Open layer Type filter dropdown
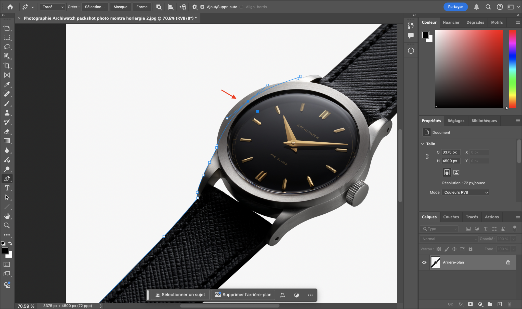Screen dimensions: 522x309 point(439,229)
